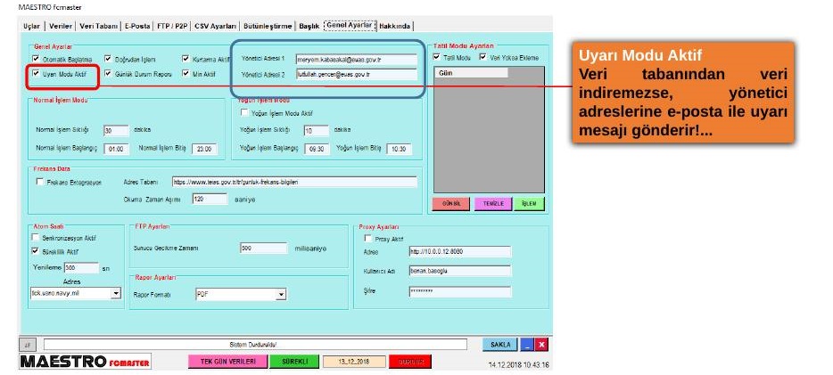Click the Yoğun İşlem Başlangıç field
Screen dimensions: 833x375
coord(318,149)
